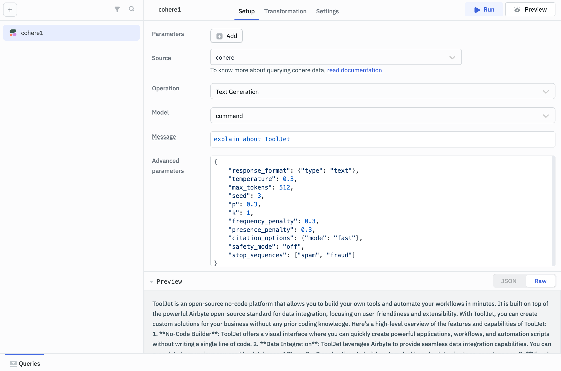Select the Source dropdown for cohere
This screenshot has width=561, height=371.
(x=336, y=58)
